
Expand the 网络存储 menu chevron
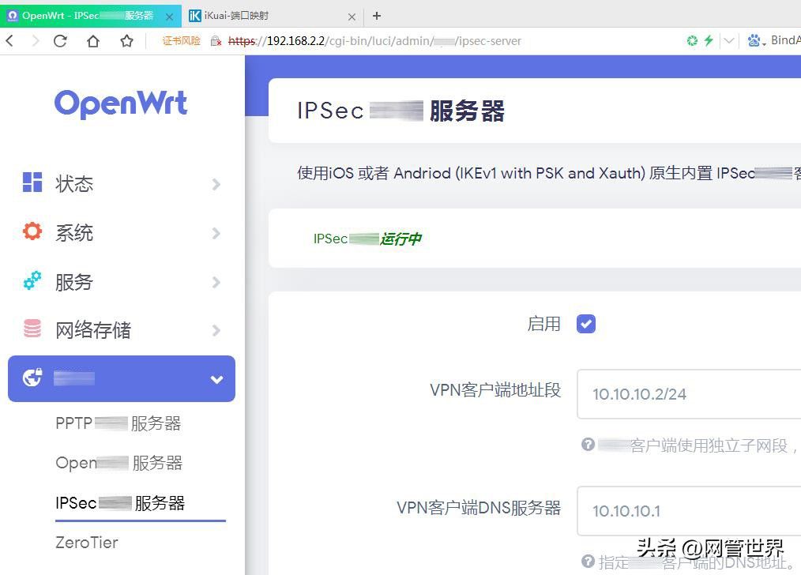(x=216, y=330)
